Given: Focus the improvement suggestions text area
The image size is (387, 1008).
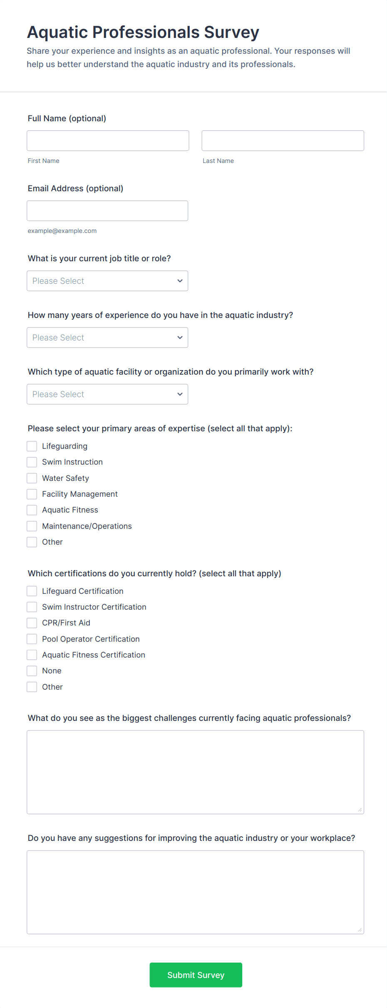Looking at the screenshot, I should [x=195, y=892].
